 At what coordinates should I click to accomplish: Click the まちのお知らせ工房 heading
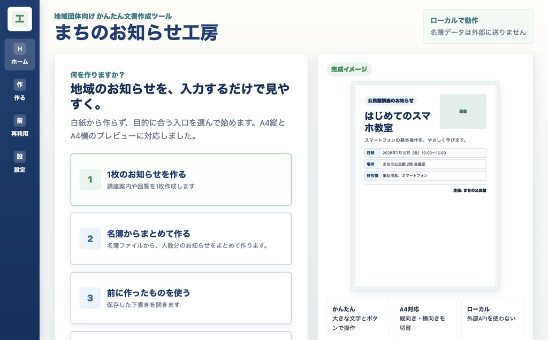click(136, 33)
